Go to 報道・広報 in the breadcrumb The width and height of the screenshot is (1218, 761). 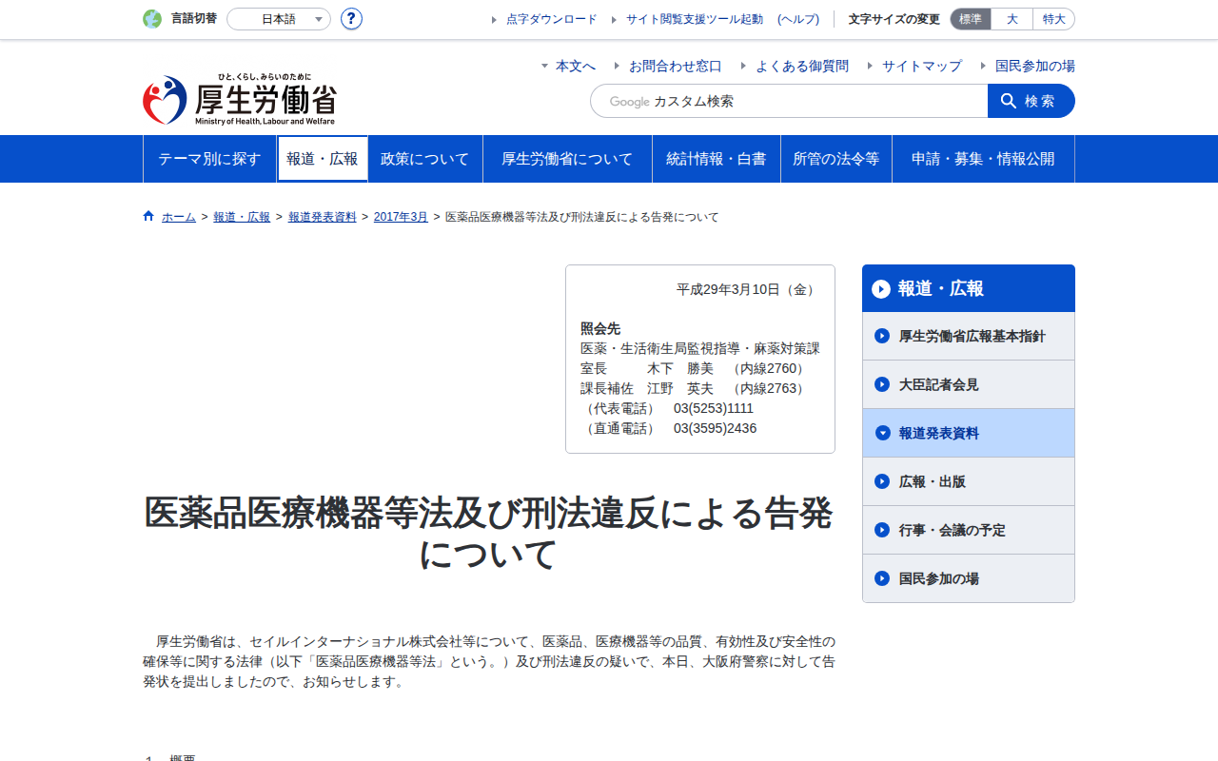coord(242,217)
